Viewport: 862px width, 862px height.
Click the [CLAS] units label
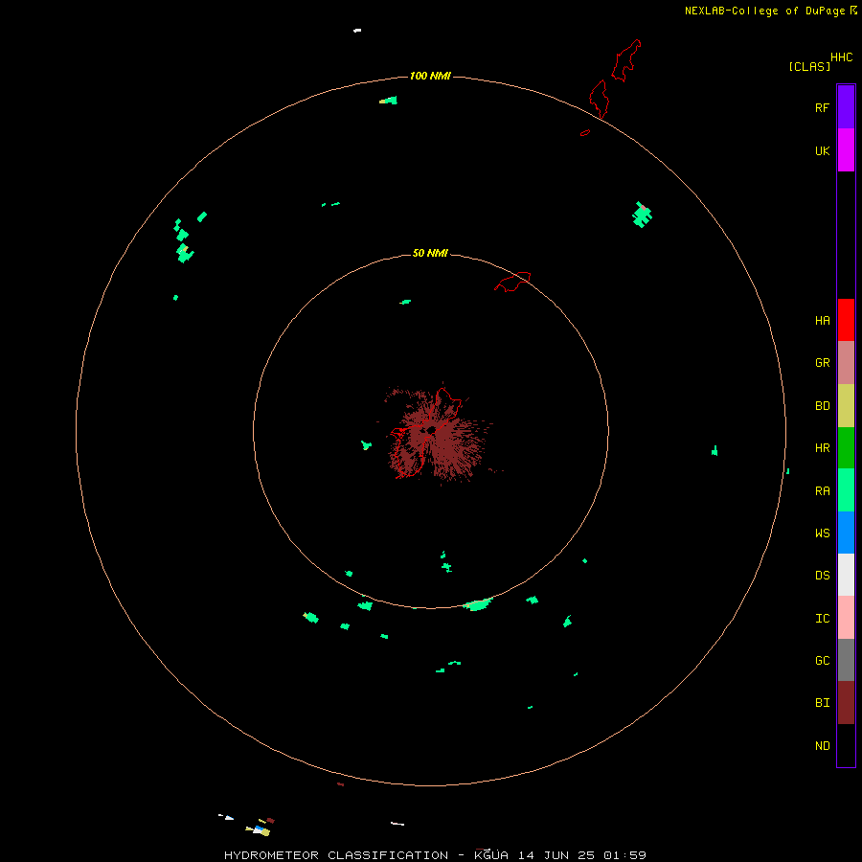click(x=809, y=66)
